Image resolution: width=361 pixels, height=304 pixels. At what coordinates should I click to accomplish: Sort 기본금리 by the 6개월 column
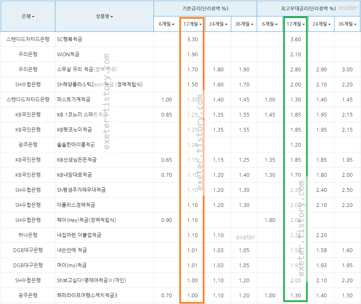pyautogui.click(x=167, y=24)
